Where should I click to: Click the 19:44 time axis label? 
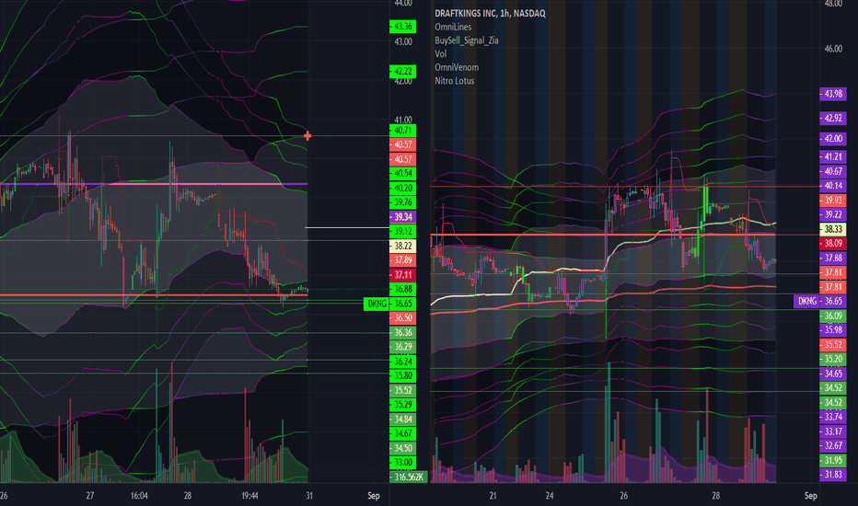[249, 496]
